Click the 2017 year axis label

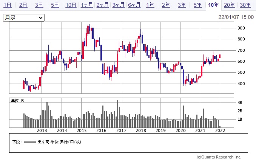(121, 130)
